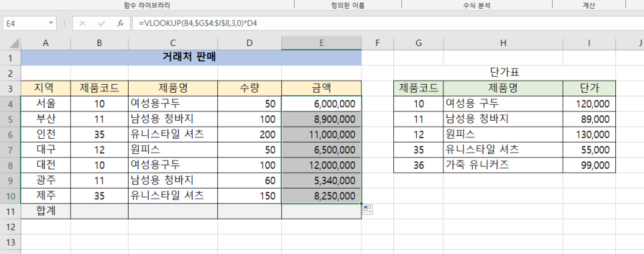
Task: Select column B header
Action: click(99, 43)
